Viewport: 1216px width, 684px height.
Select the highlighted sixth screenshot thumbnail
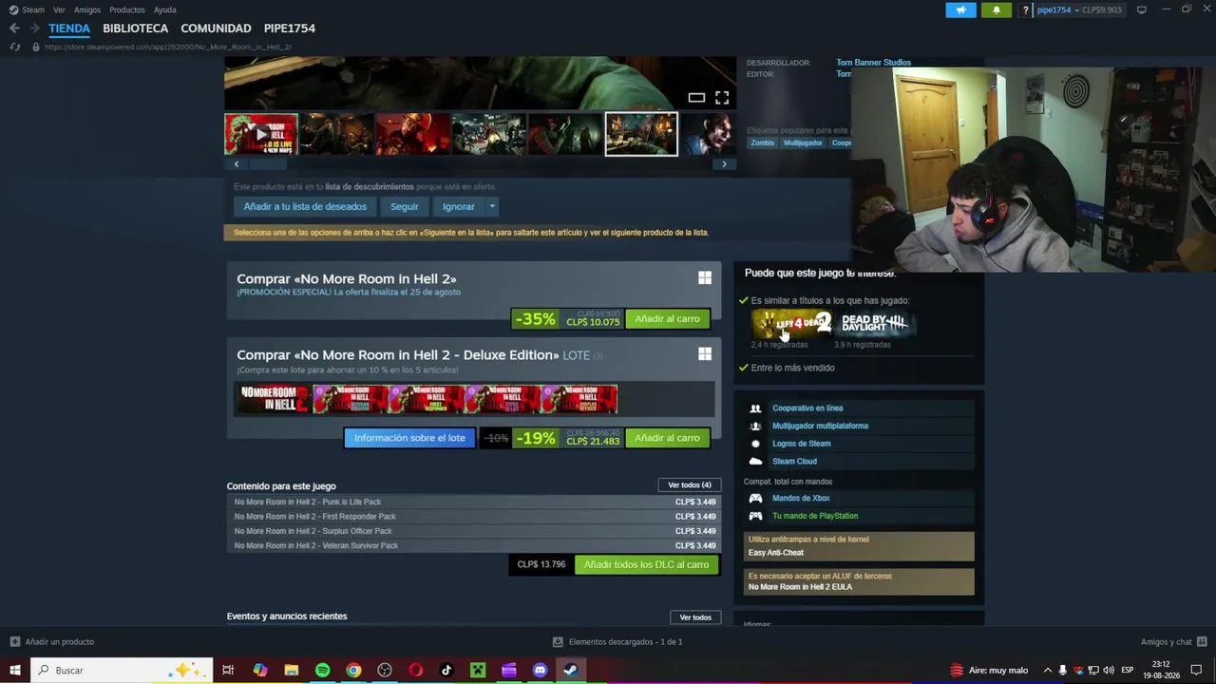(x=641, y=134)
